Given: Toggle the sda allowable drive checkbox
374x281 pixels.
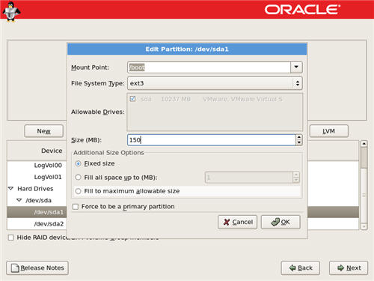Looking at the screenshot, I should 132,99.
